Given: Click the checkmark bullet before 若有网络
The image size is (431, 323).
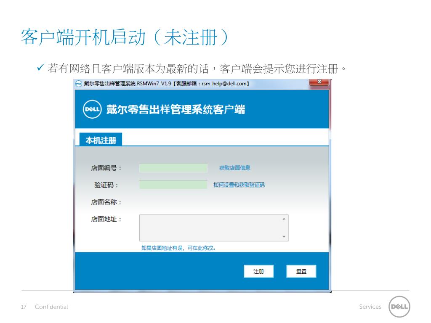Looking at the screenshot, I should [40, 67].
